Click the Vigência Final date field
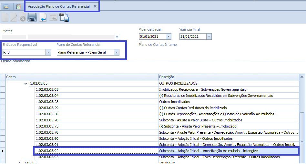Image resolution: width=306 pixels, height=164 pixels. click(x=193, y=36)
